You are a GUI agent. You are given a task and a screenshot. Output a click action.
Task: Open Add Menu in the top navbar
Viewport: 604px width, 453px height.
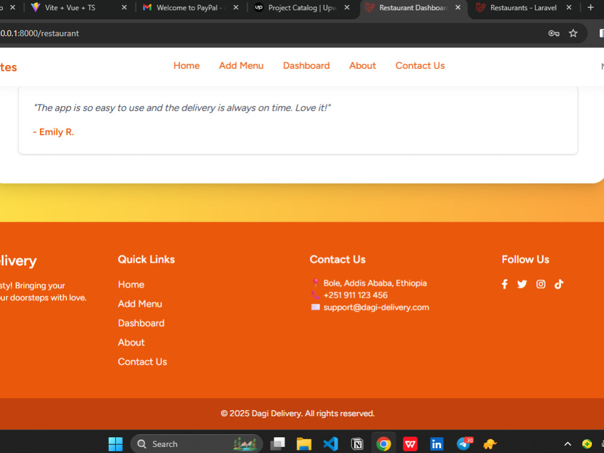tap(241, 66)
